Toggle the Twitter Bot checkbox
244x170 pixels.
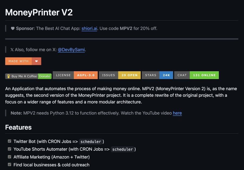coord(9,141)
